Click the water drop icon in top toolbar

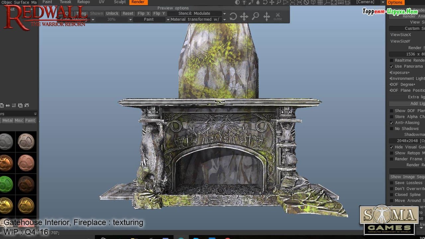[258, 2]
